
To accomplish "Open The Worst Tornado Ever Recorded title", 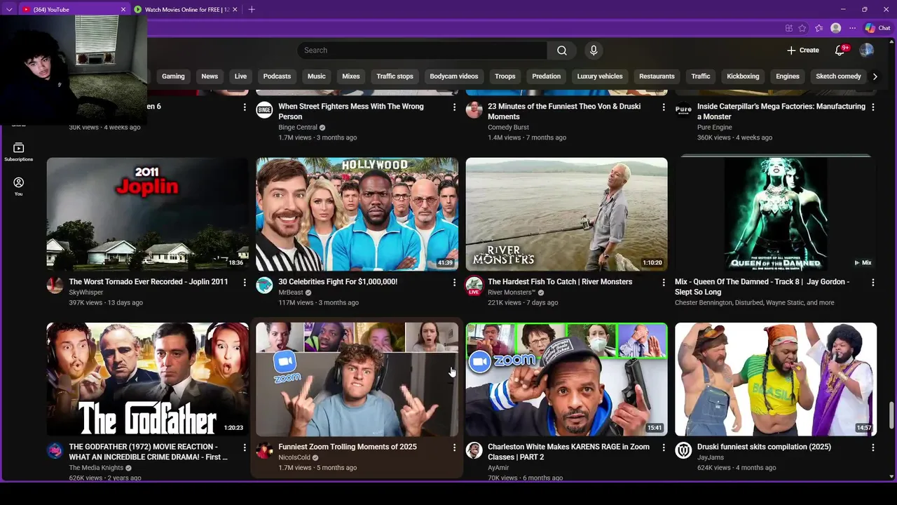I will [x=149, y=282].
